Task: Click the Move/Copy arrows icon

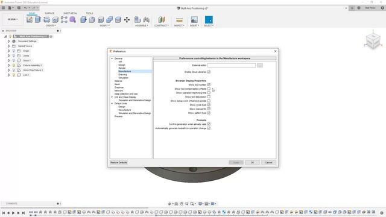Action: coord(127,19)
